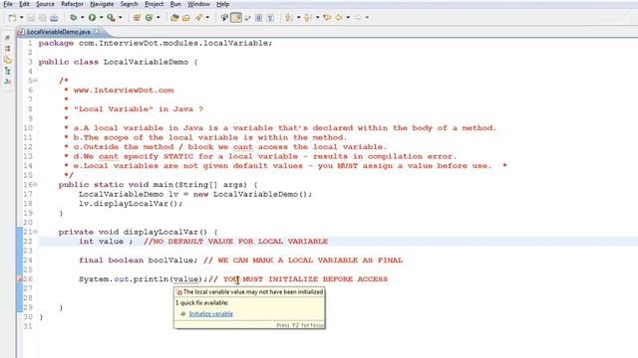The width and height of the screenshot is (638, 358).
Task: Open the File menu
Action: coord(8,4)
